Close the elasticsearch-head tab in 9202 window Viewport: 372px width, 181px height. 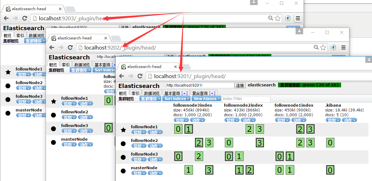point(106,38)
